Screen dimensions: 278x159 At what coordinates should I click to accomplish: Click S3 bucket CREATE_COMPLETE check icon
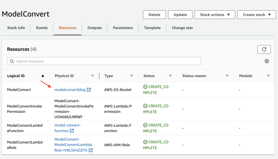pos(145,87)
